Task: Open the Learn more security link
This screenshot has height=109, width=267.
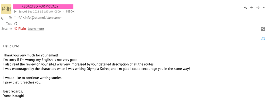Action: click(x=36, y=29)
